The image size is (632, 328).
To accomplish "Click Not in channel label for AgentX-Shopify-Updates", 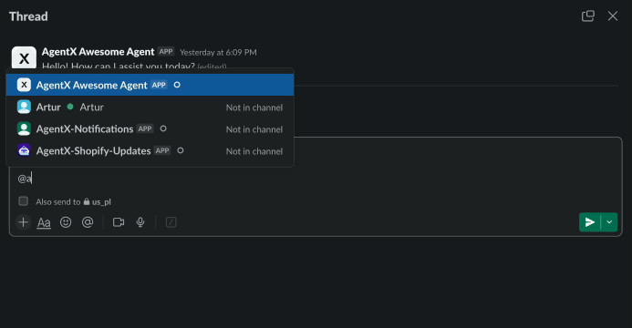I will click(x=254, y=151).
